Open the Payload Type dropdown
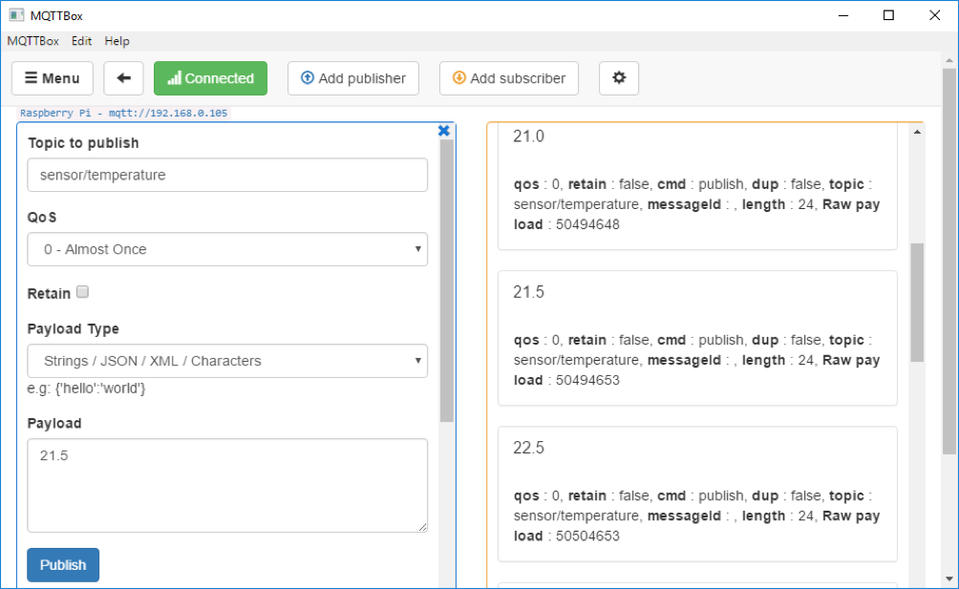The height and width of the screenshot is (589, 959). point(227,361)
